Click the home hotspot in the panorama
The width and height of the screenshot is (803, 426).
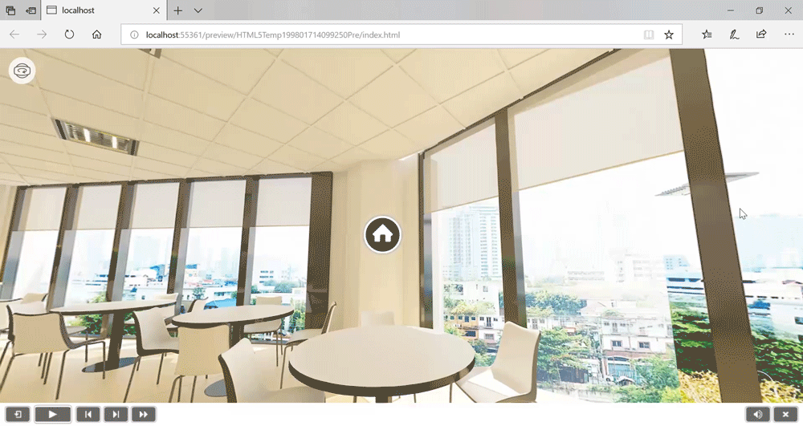[x=383, y=234]
